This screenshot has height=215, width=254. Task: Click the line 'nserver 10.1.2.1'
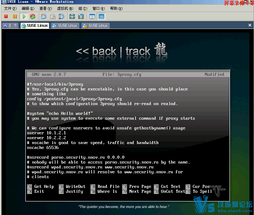pyautogui.click(x=47, y=133)
